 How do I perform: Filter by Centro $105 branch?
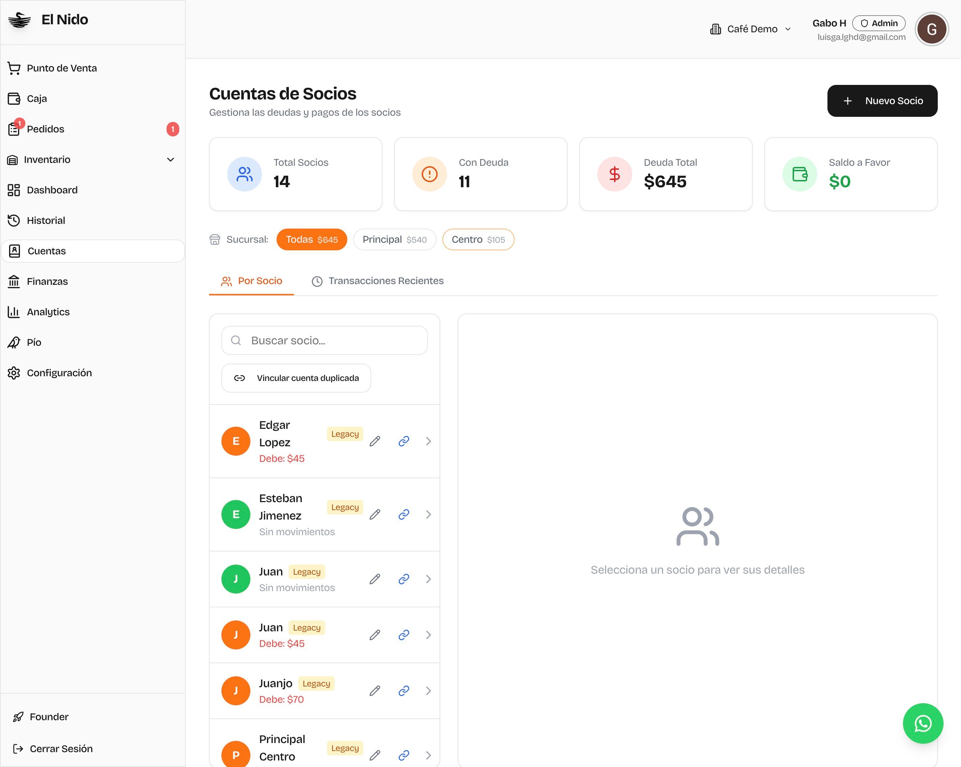pyautogui.click(x=478, y=240)
